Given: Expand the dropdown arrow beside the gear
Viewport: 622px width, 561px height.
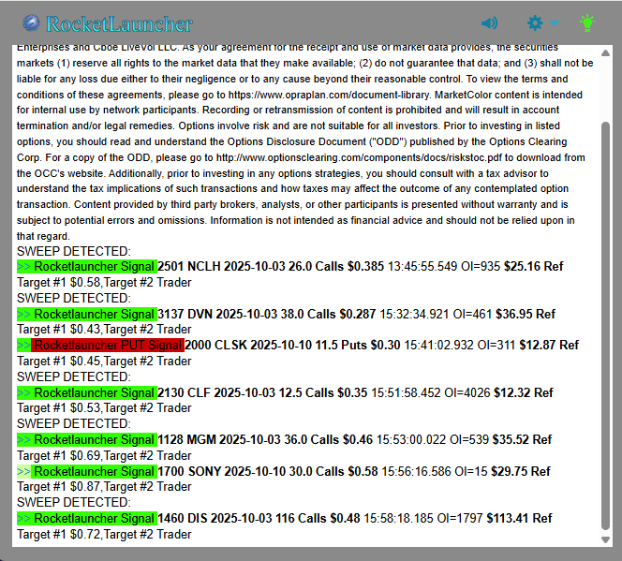Looking at the screenshot, I should point(555,23).
